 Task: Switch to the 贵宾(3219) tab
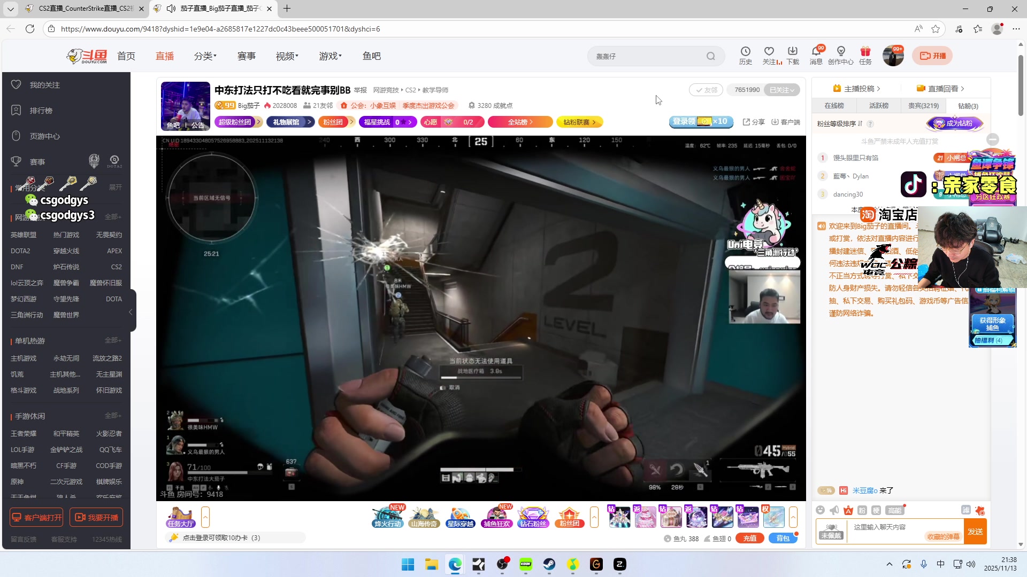tap(923, 106)
